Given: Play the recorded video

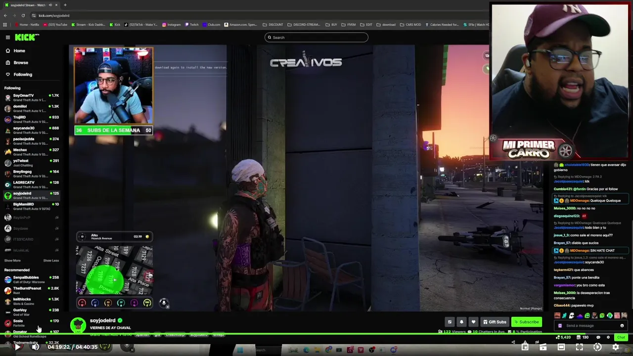Looking at the screenshot, I should pyautogui.click(x=17, y=347).
